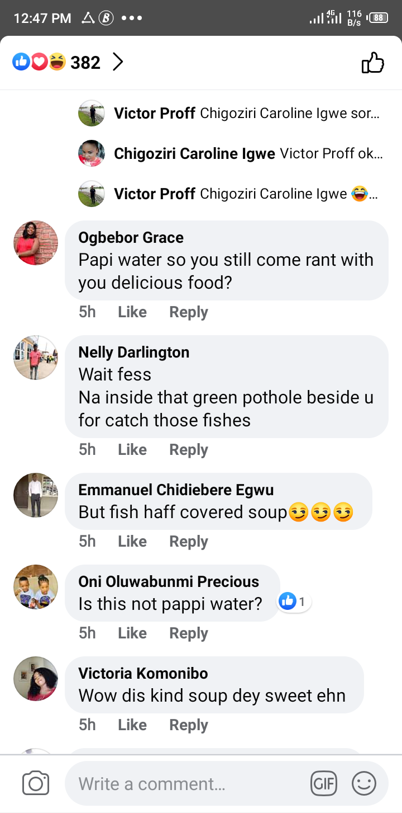Image resolution: width=402 pixels, height=813 pixels.
Task: Open the Oni Oluwabunmi Precious name link
Action: pos(169,581)
